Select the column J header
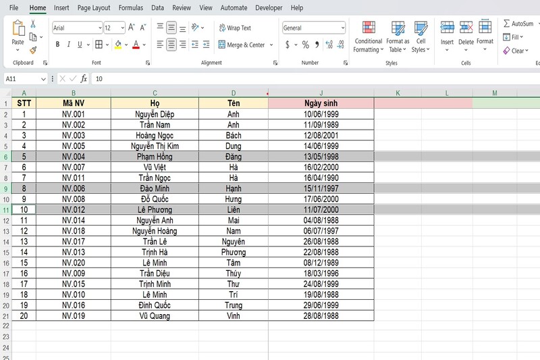This screenshot has height=360, width=540. [x=321, y=93]
